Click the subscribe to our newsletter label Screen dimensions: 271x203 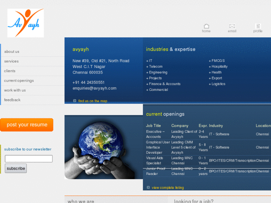tap(28, 149)
